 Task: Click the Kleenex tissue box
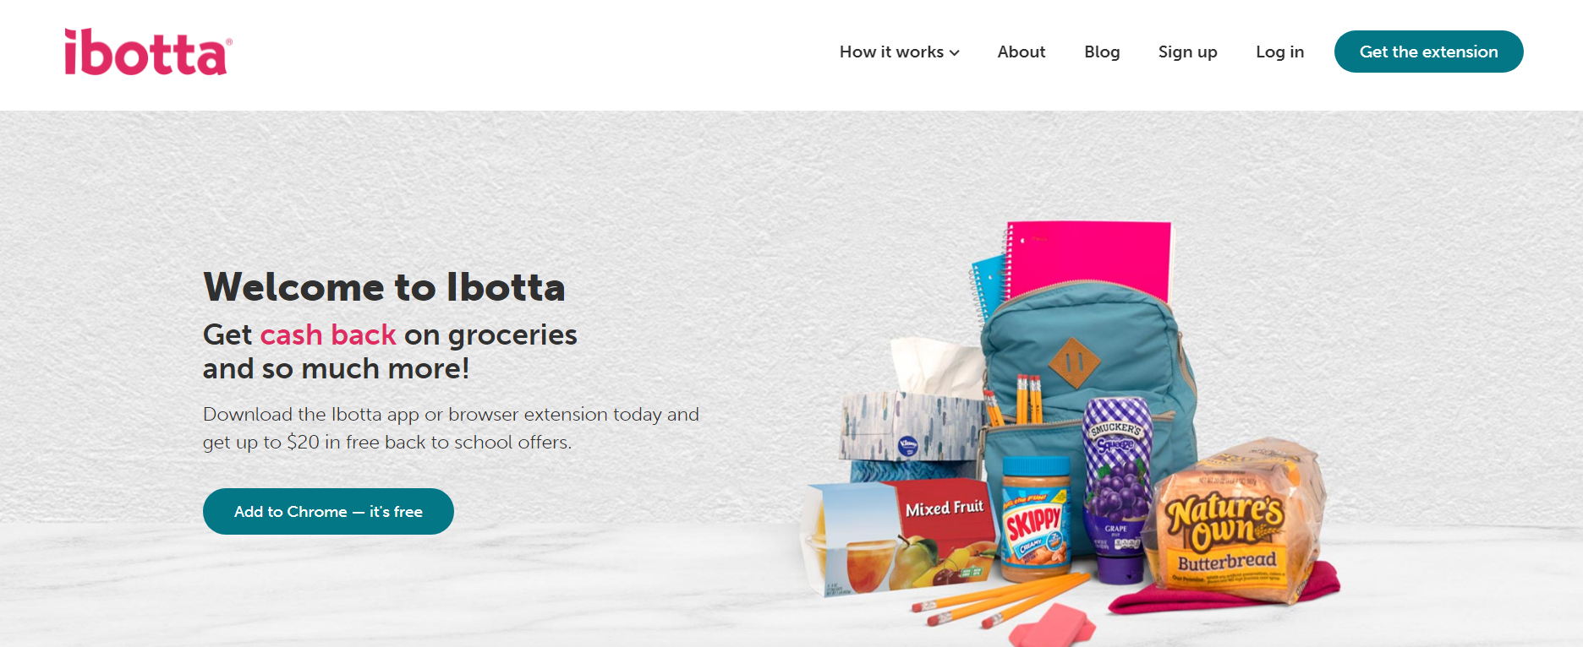click(909, 427)
